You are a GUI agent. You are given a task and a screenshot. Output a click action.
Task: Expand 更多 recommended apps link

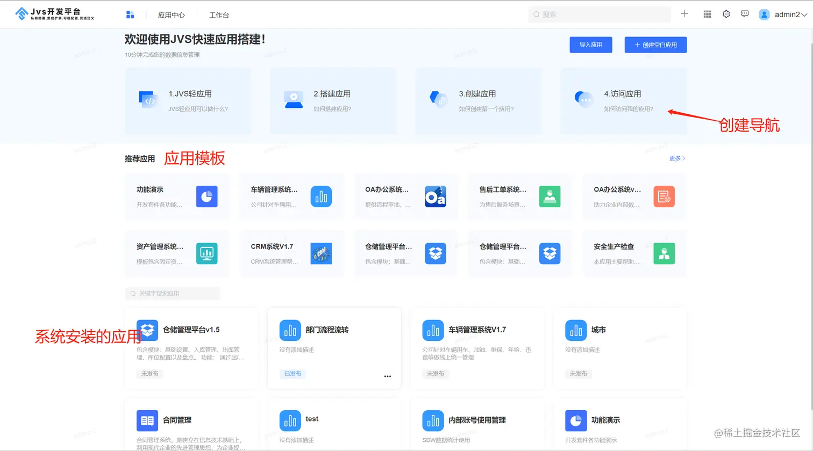click(x=677, y=158)
